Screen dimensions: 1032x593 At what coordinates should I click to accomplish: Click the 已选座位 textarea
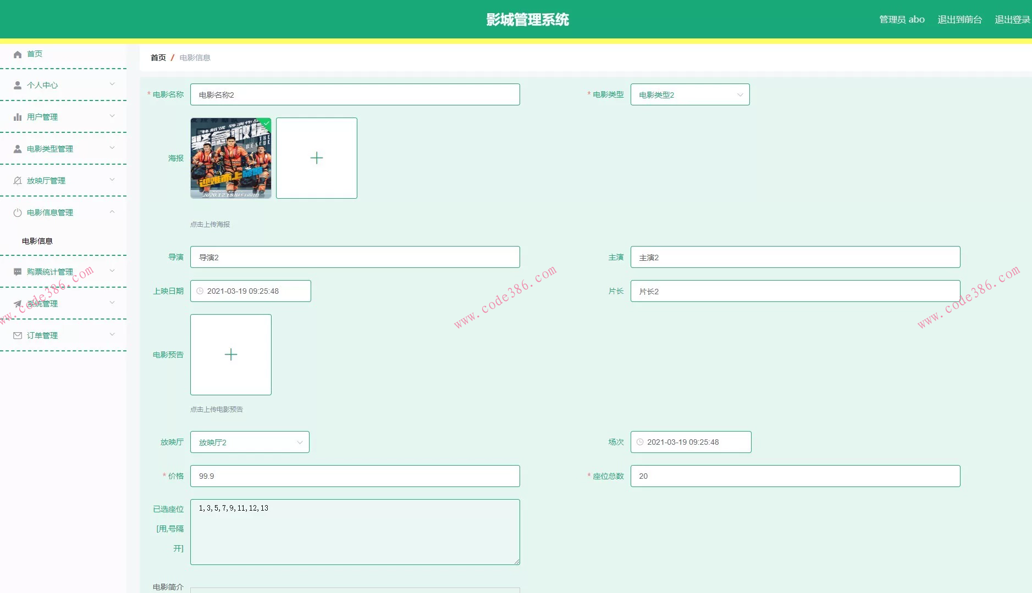coord(355,532)
